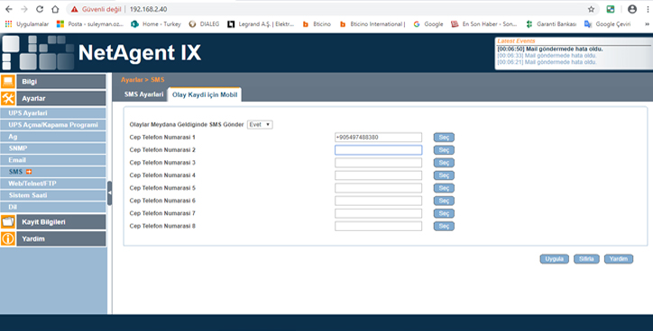Image resolution: width=653 pixels, height=331 pixels.
Task: Click the Cep Telefon Numarasi 1 field
Action: coord(378,137)
